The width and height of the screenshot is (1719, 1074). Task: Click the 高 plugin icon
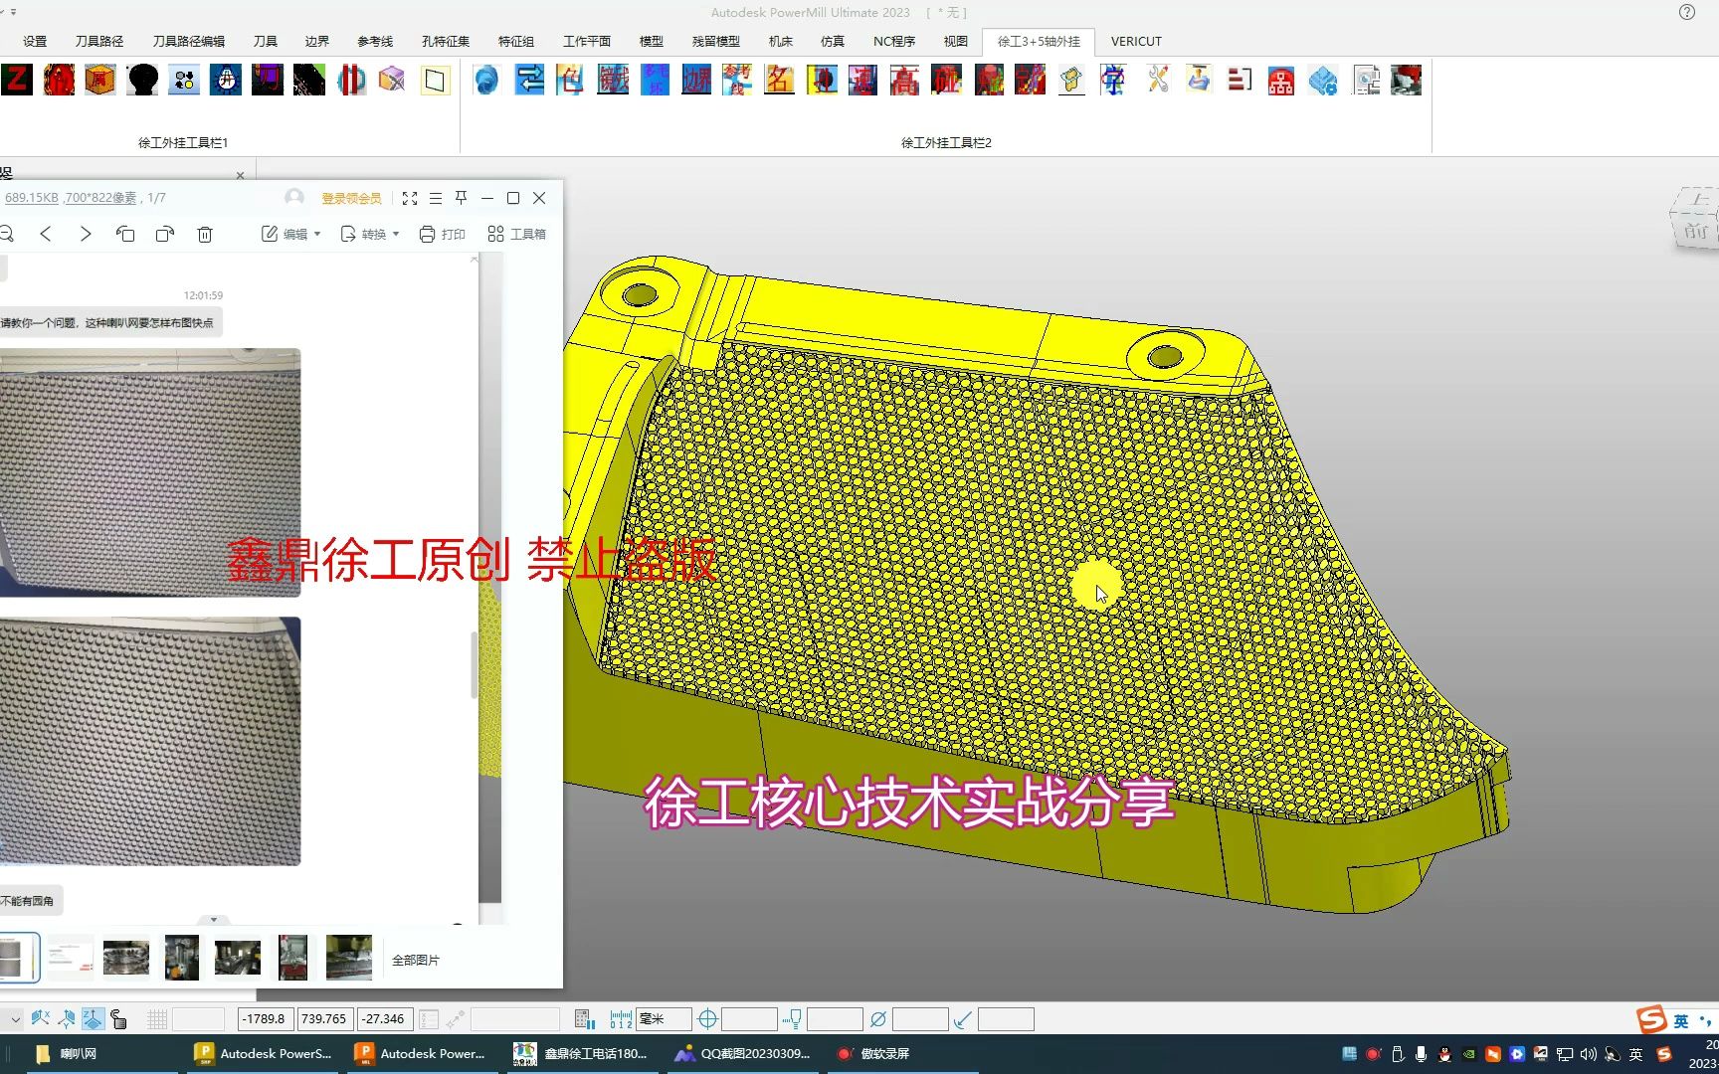[904, 80]
